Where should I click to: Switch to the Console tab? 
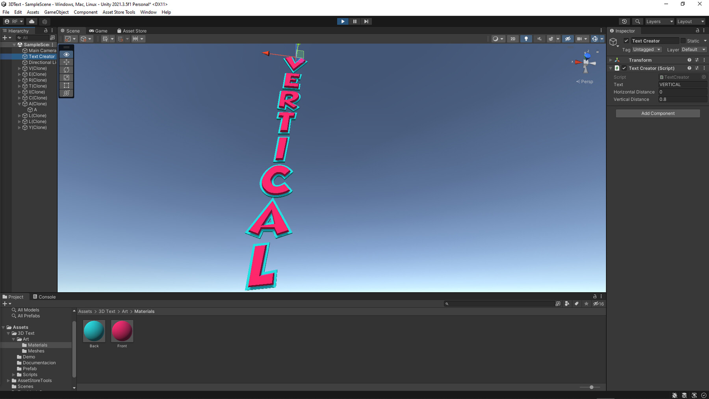pos(44,297)
